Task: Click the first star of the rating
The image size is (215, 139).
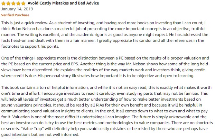Action: point(3,3)
